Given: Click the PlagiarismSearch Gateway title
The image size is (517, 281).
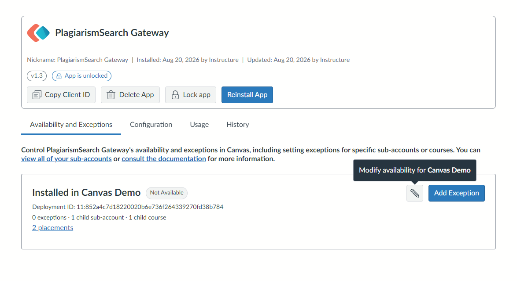Looking at the screenshot, I should [112, 33].
